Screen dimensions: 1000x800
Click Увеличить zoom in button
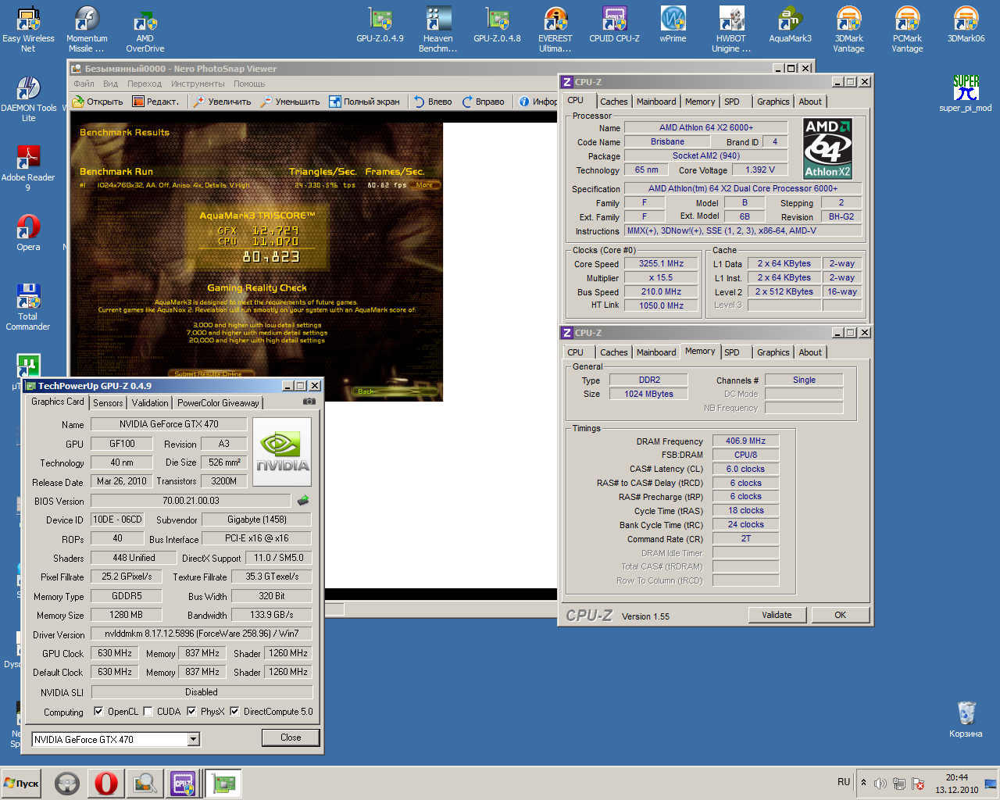coord(223,102)
